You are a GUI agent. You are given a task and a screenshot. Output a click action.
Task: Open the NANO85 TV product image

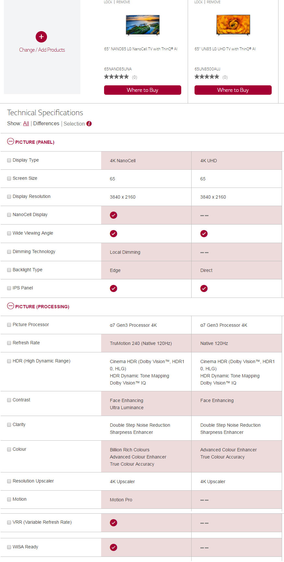(x=143, y=25)
